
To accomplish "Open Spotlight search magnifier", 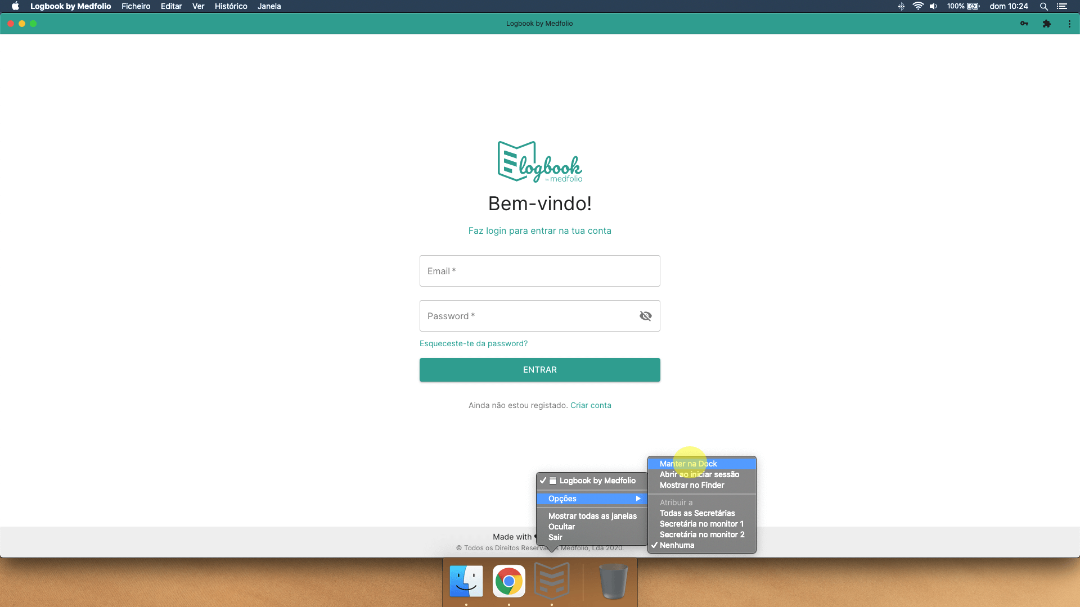I will pos(1043,6).
